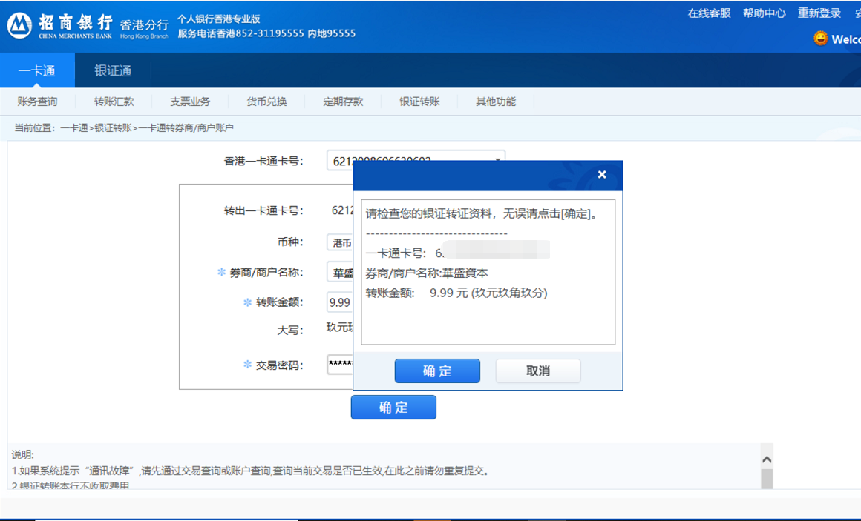Click the 转账金额 input field
The image size is (861, 521).
(x=340, y=302)
